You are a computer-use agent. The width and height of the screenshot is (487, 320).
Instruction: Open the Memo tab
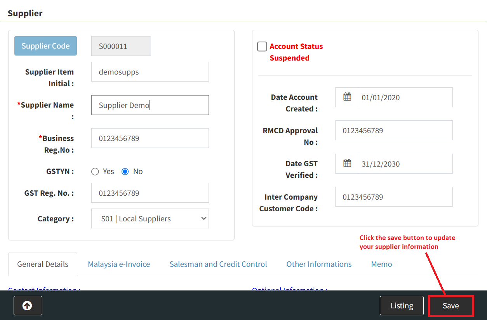381,264
